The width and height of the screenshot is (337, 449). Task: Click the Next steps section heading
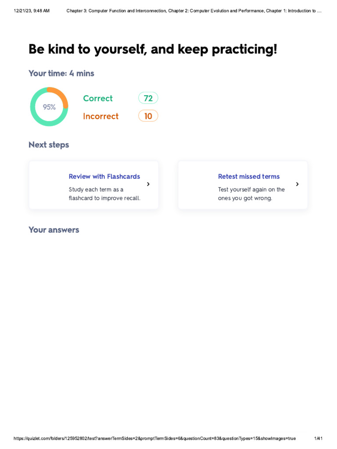49,145
